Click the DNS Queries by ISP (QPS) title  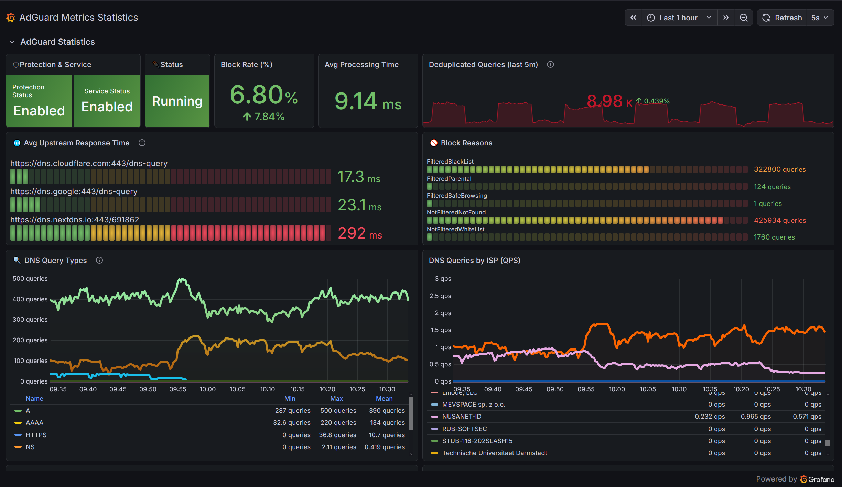click(474, 260)
